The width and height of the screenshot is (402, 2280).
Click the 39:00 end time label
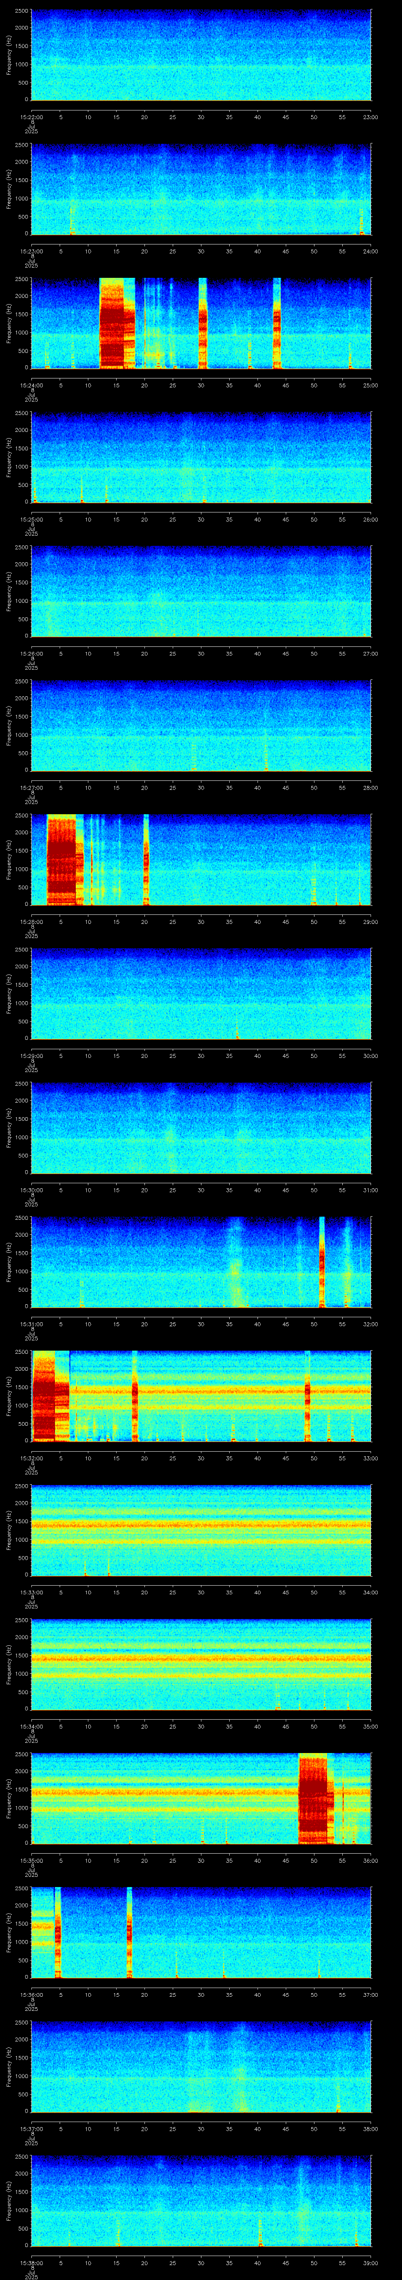(x=370, y=2262)
